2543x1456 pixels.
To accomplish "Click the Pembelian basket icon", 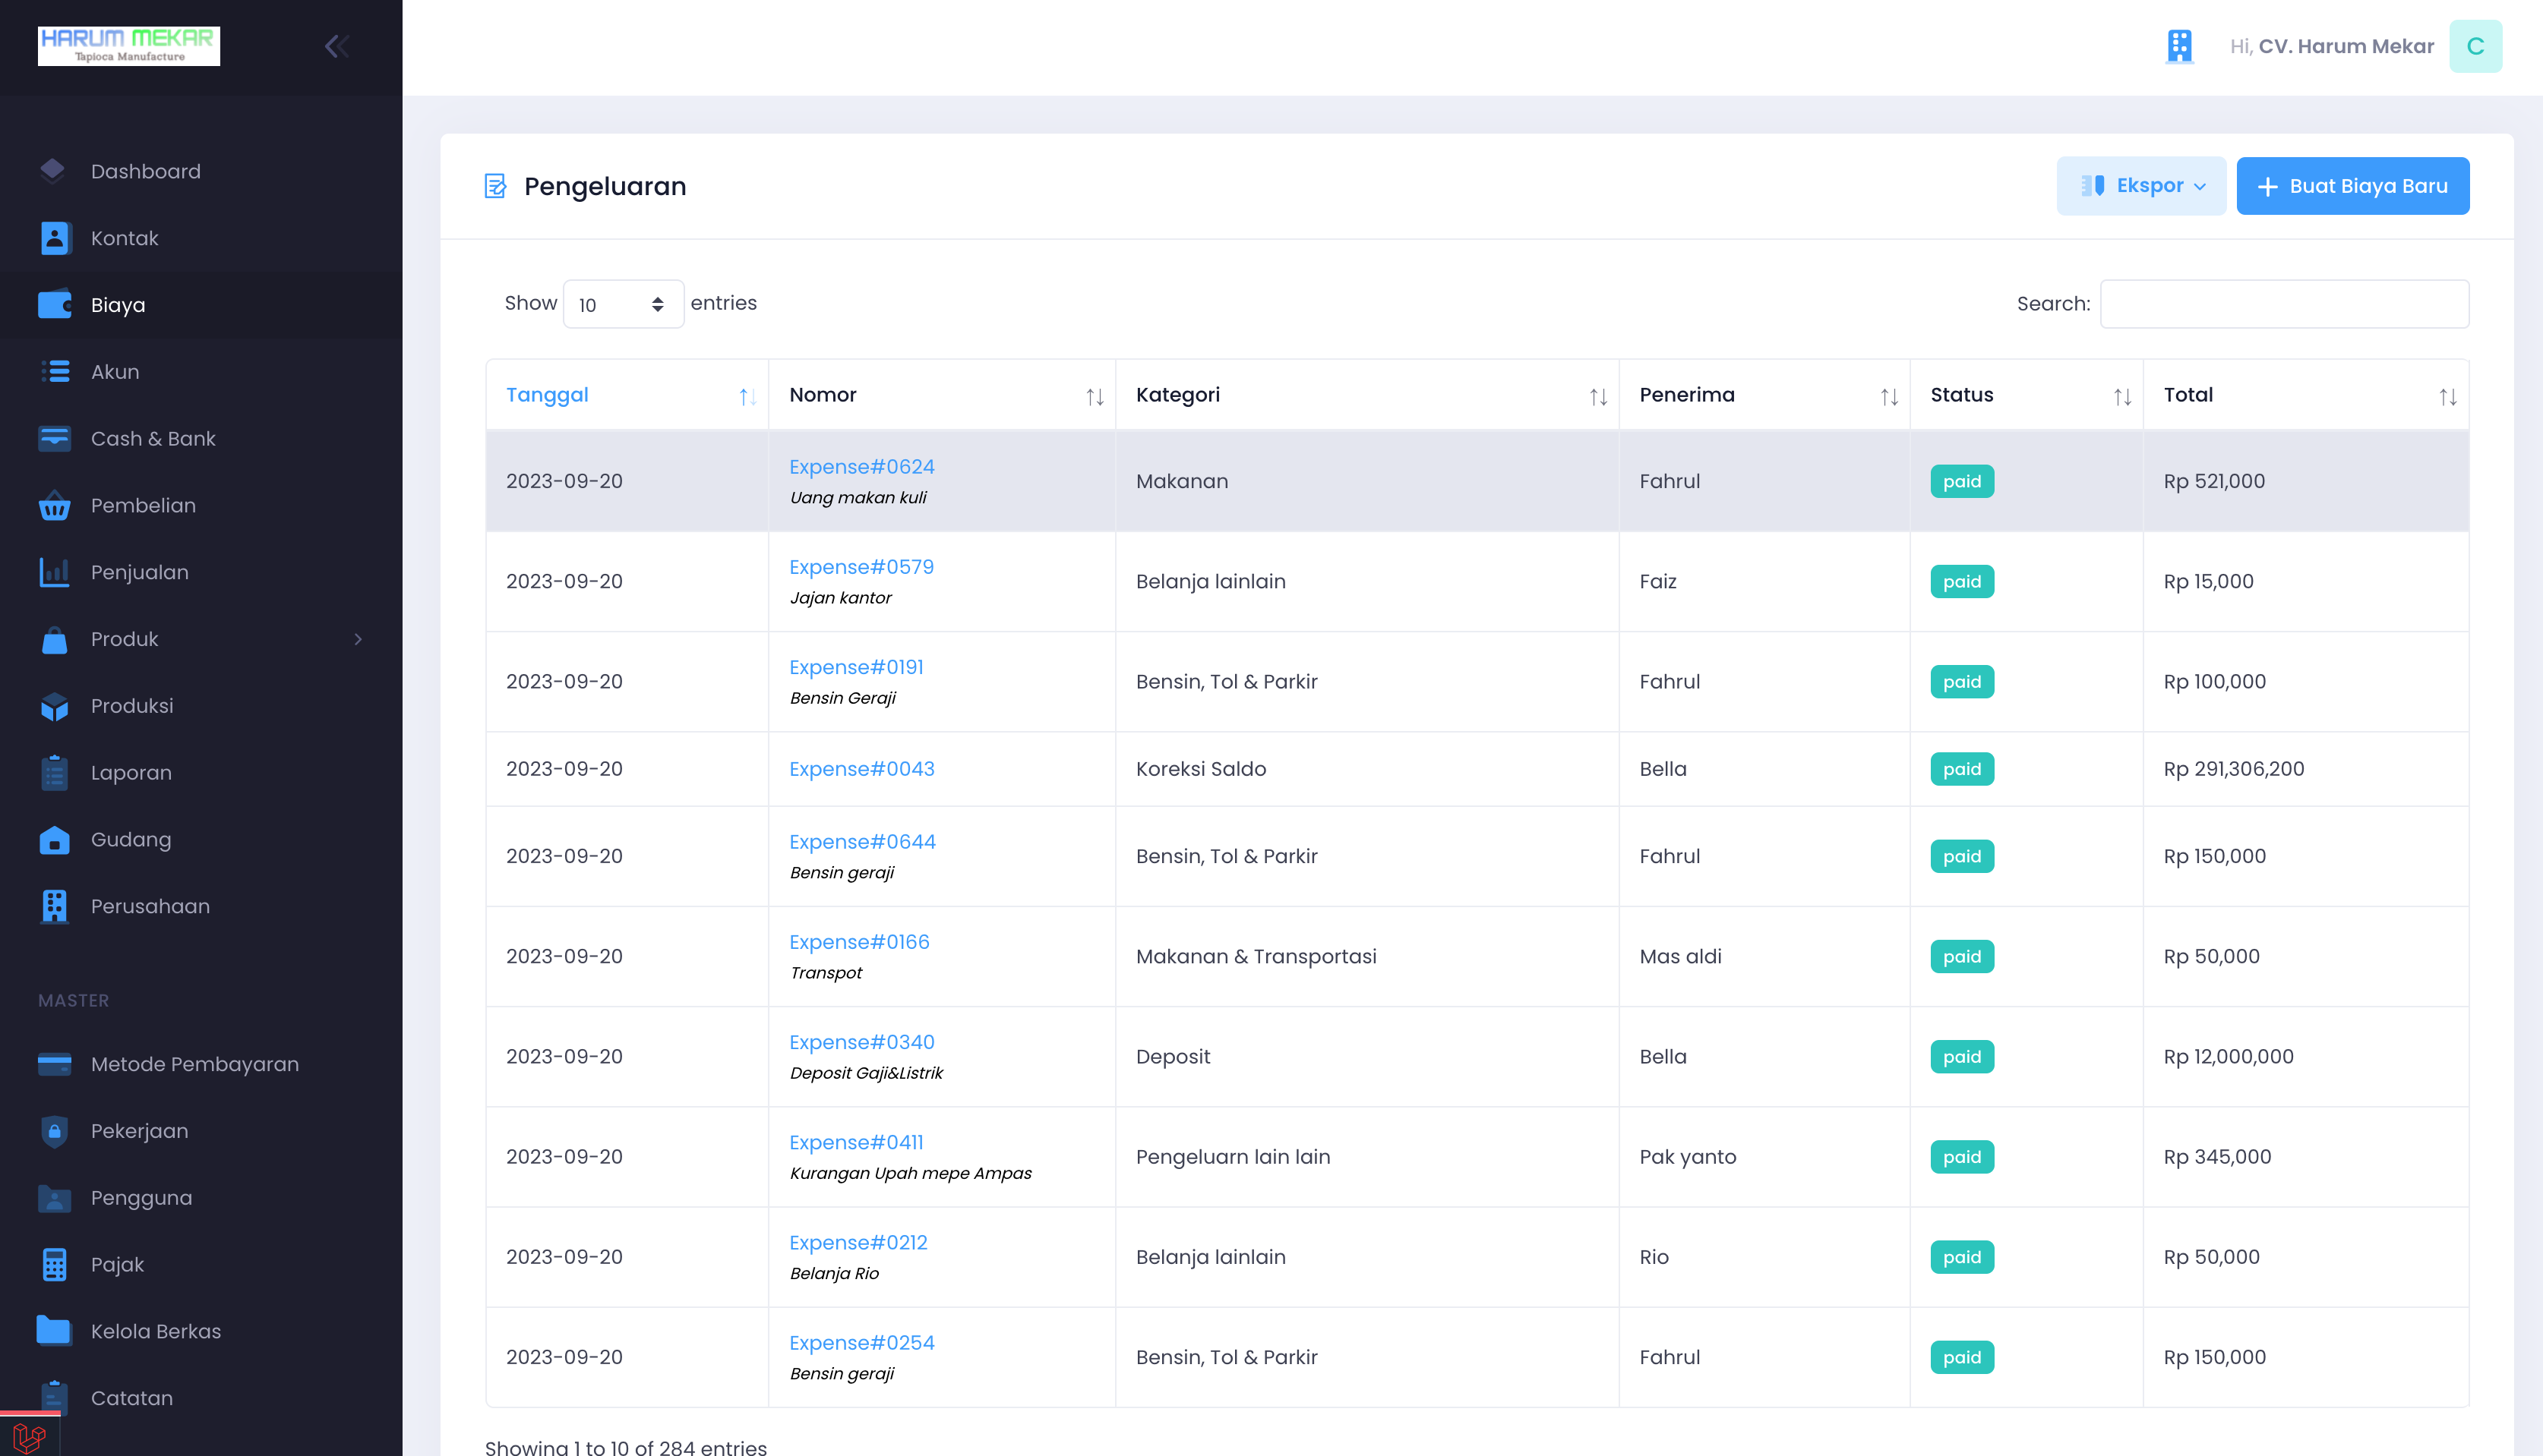I will pyautogui.click(x=54, y=505).
